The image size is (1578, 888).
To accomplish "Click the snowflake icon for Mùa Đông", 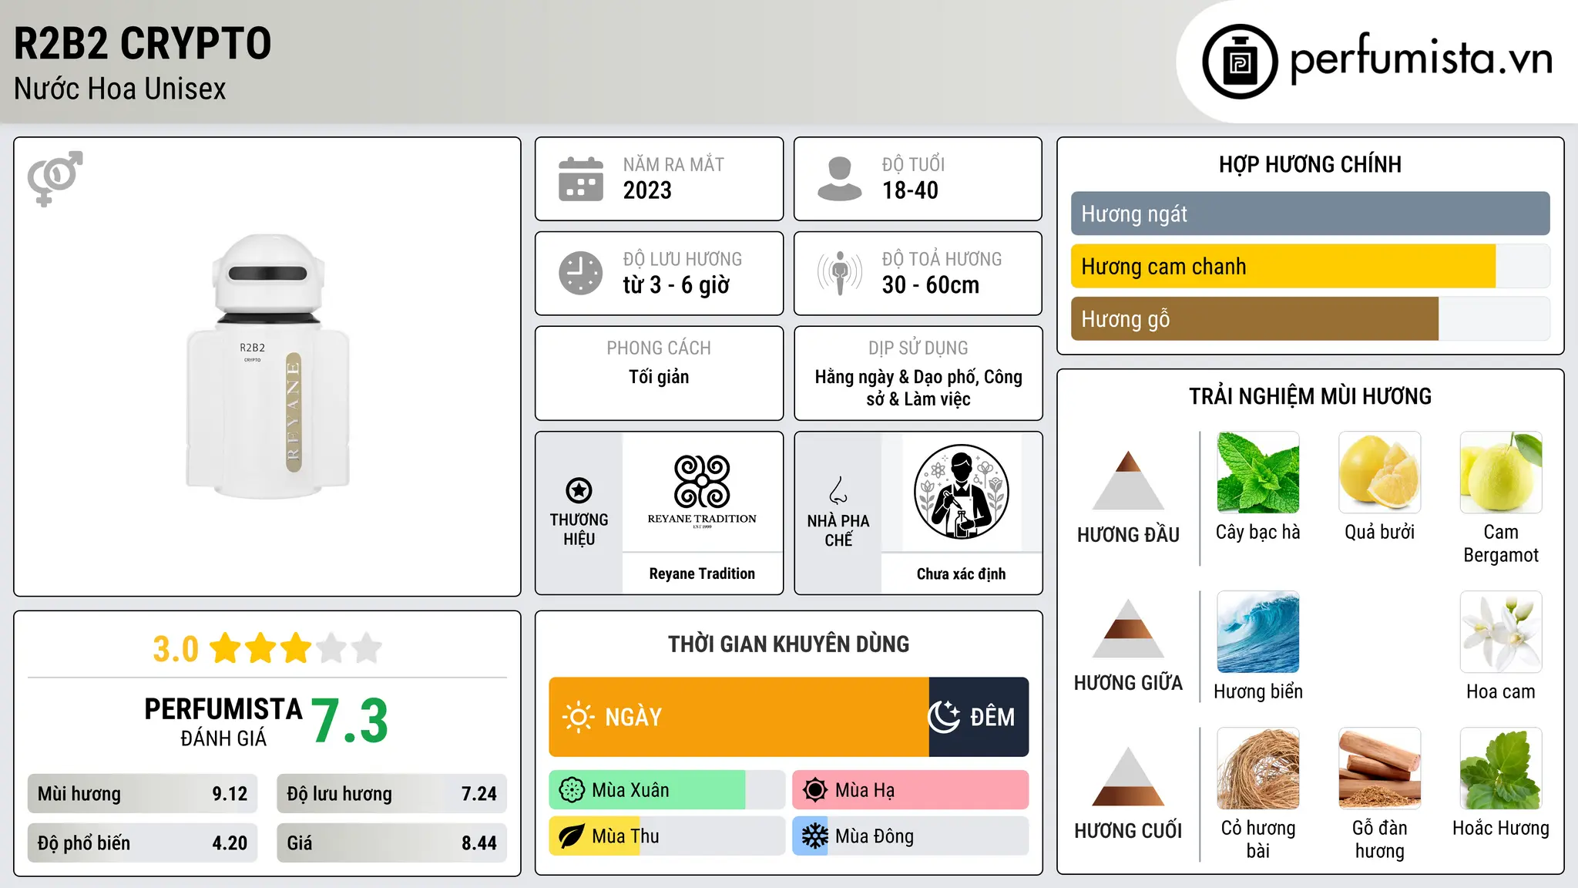I will (x=815, y=836).
